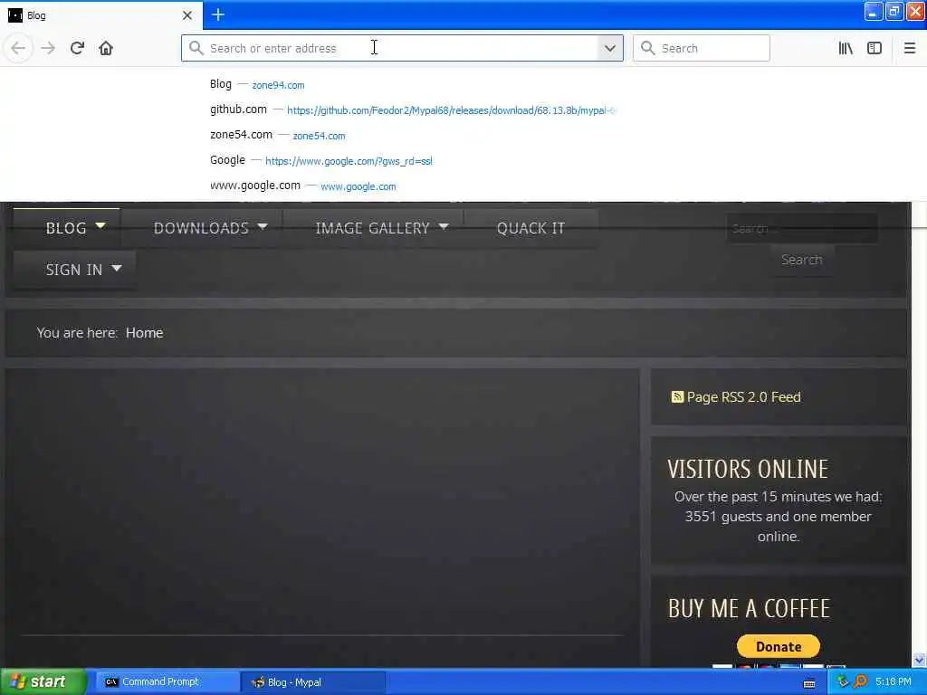The height and width of the screenshot is (695, 927).
Task: Restore down the browser window
Action: click(x=894, y=11)
